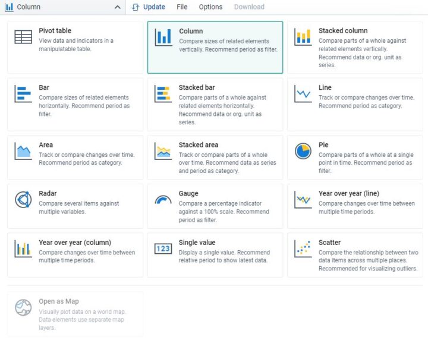Choose the Stacked column chart icon
428x343 pixels.
pos(303,37)
